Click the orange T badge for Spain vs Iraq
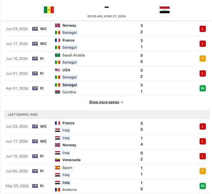This screenshot has width=212, height=194. click(x=202, y=171)
